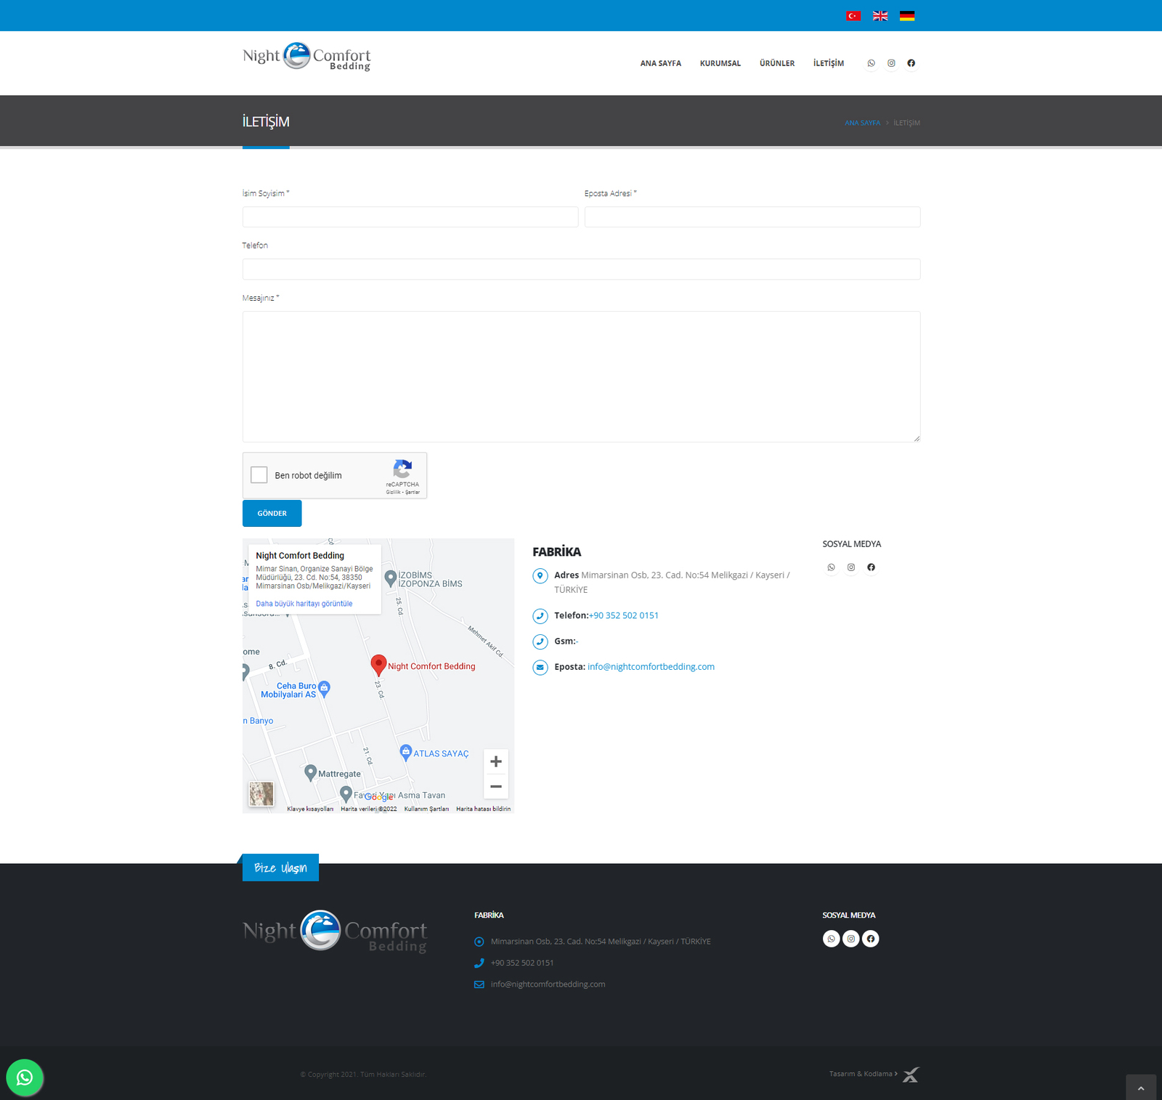1162x1100 pixels.
Task: Click the phone link +90 352 502 0151
Action: [624, 615]
